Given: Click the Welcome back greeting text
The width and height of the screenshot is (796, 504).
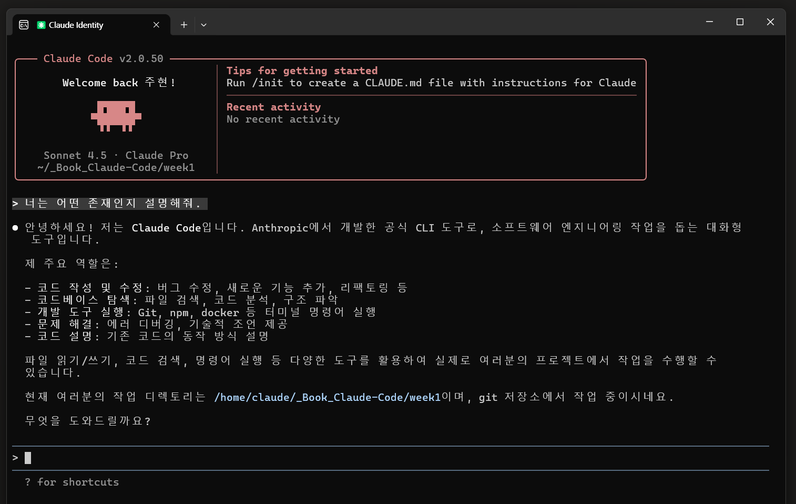Looking at the screenshot, I should (119, 83).
